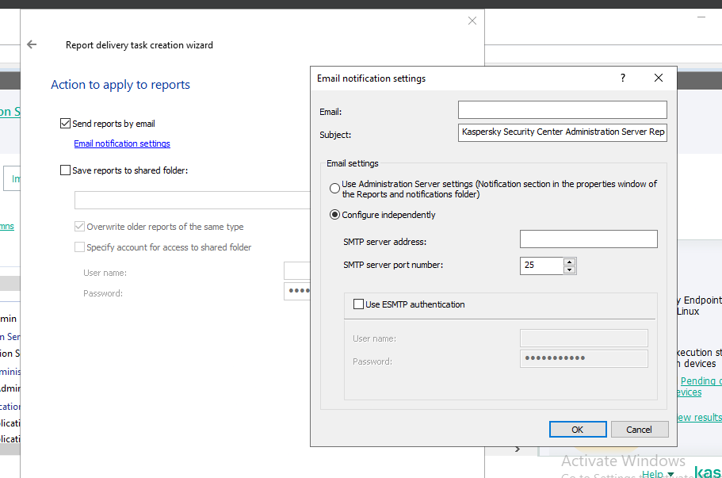Image resolution: width=722 pixels, height=478 pixels.
Task: Select Use Administration Server settings option
Action: click(335, 189)
